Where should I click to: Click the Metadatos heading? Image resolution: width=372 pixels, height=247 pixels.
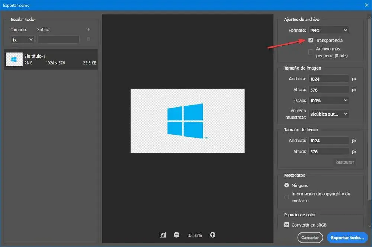(294, 175)
